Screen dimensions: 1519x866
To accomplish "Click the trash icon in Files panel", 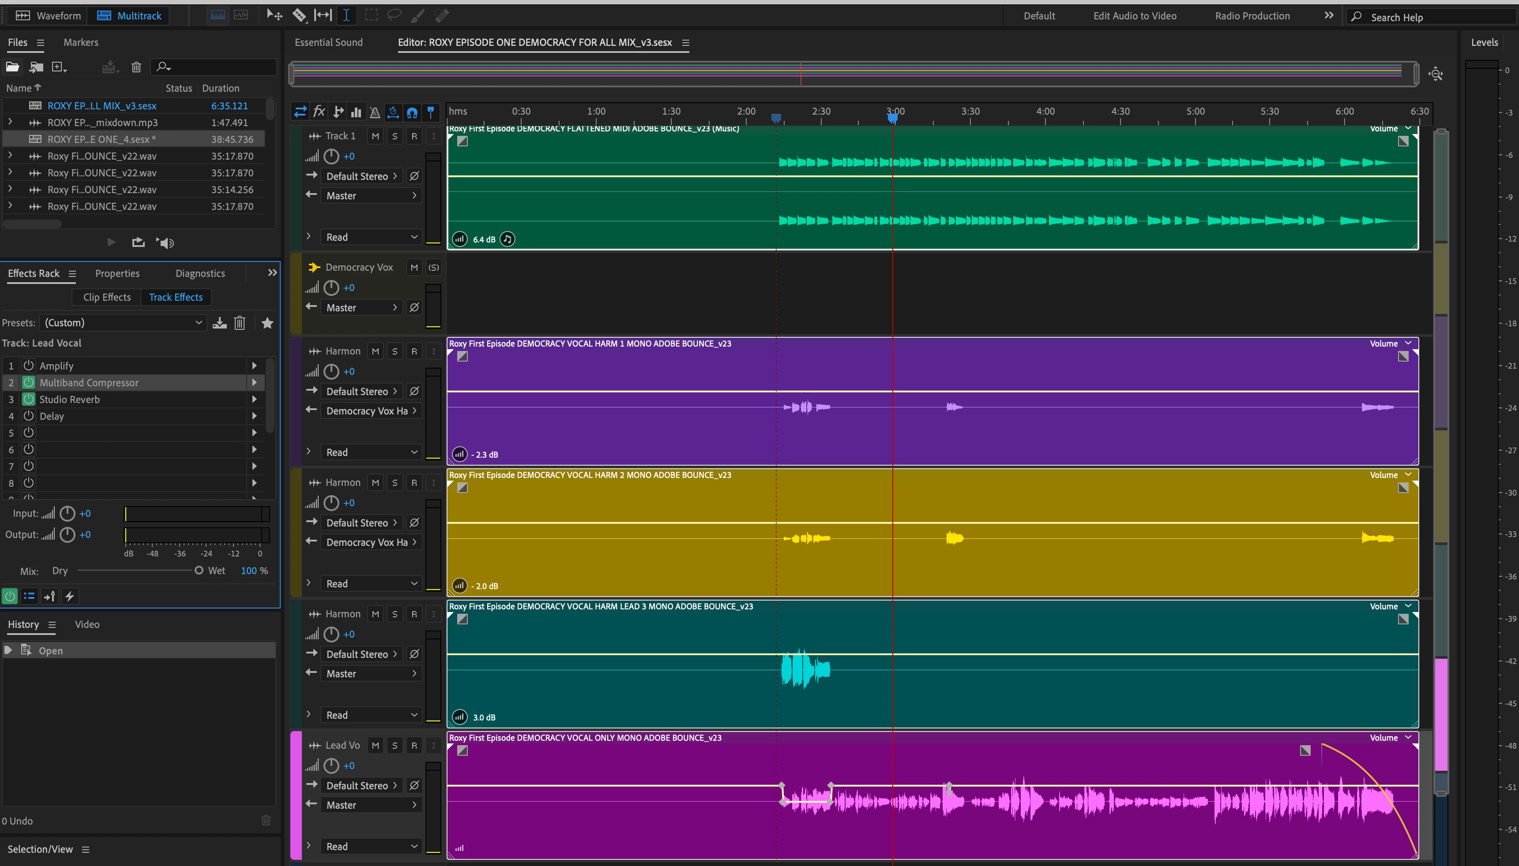I will pyautogui.click(x=136, y=67).
